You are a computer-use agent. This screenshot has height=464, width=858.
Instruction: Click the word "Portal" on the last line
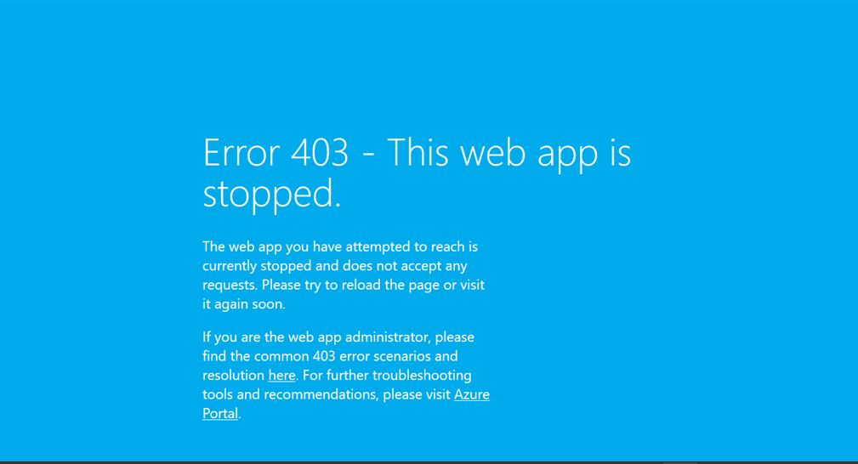pos(220,413)
